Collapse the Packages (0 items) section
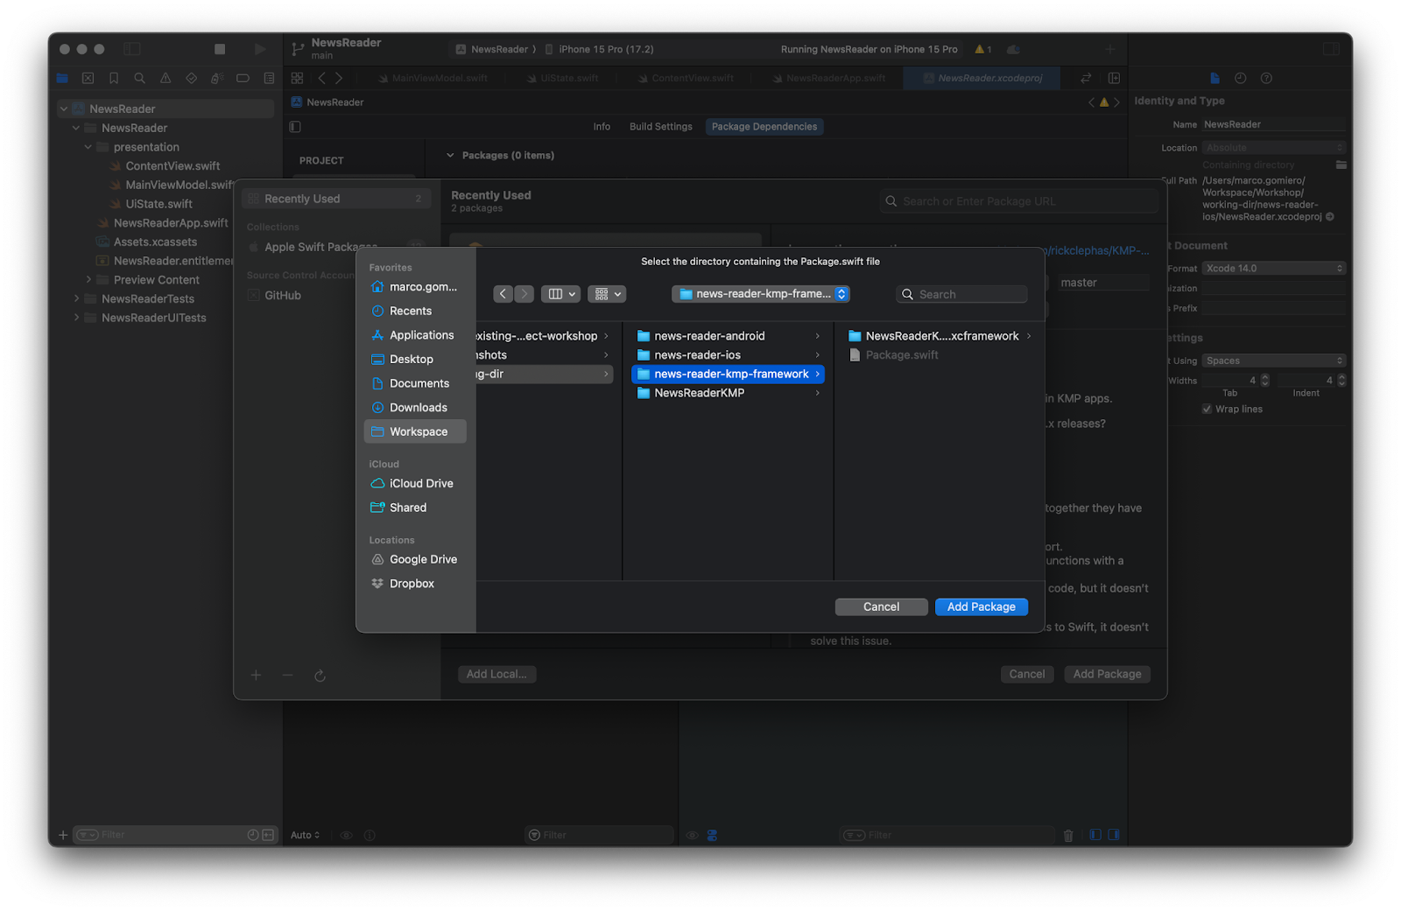1401x911 pixels. click(x=450, y=155)
